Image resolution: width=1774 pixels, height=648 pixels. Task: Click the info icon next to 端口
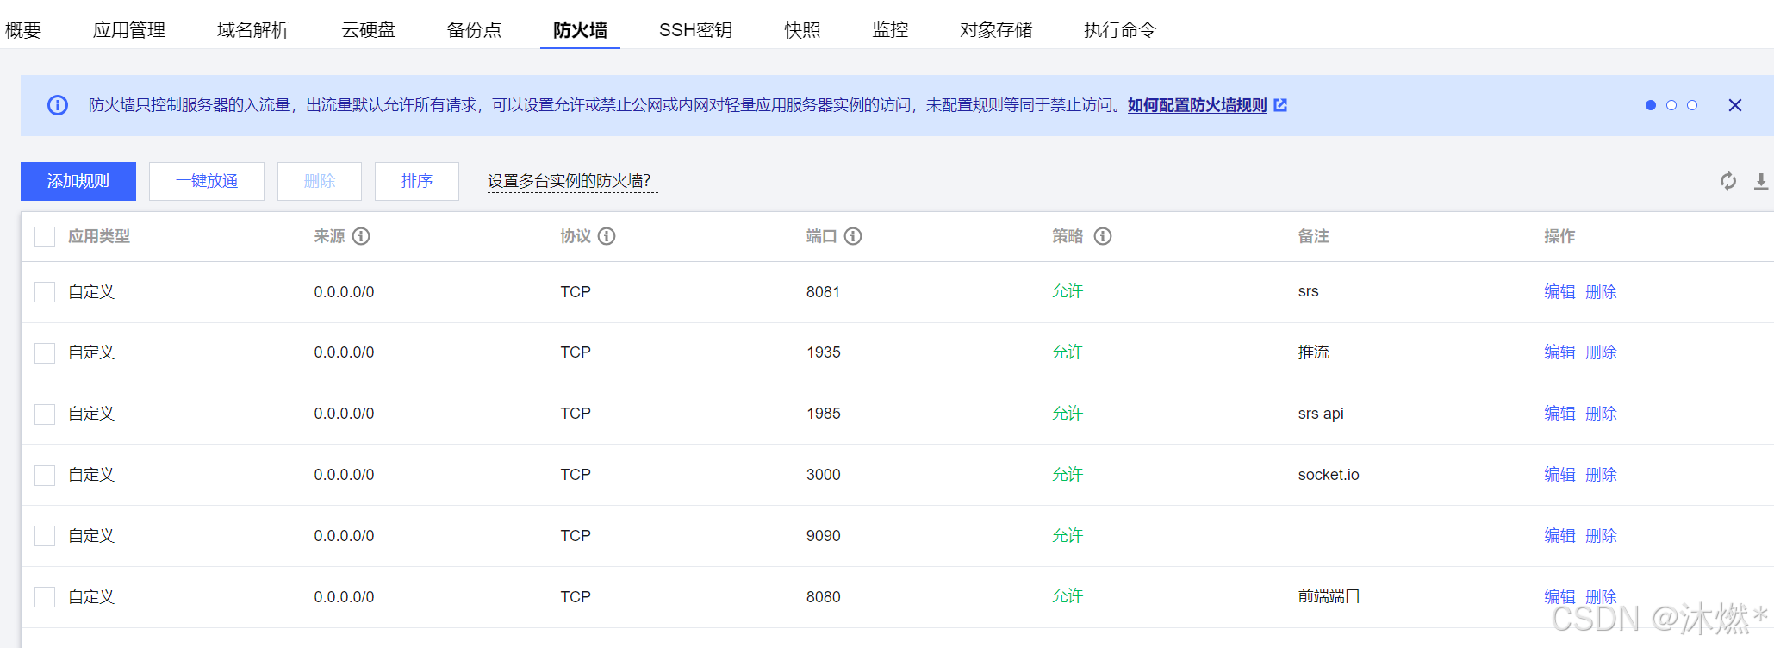(x=853, y=236)
